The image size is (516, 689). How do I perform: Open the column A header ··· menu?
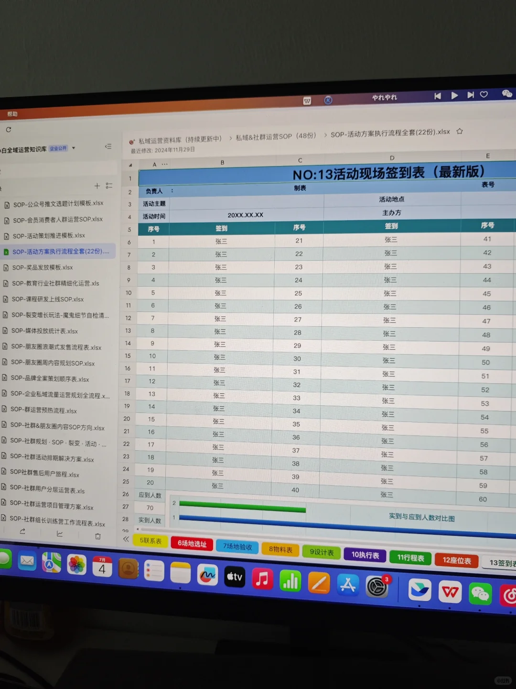(x=164, y=163)
